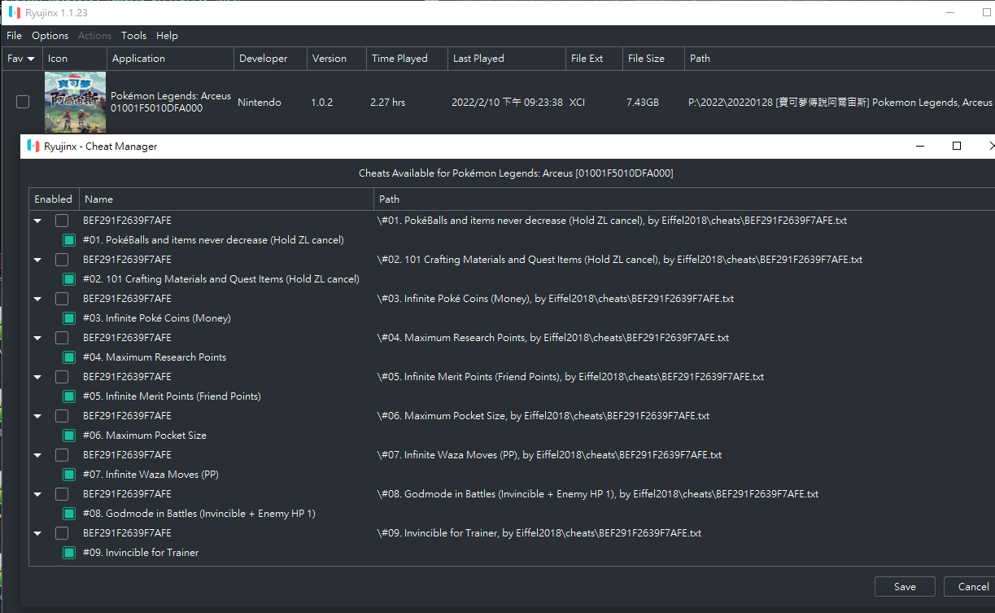Click Ryujinx logo in Cheat Manager title bar
The height and width of the screenshot is (613, 995).
tap(33, 147)
